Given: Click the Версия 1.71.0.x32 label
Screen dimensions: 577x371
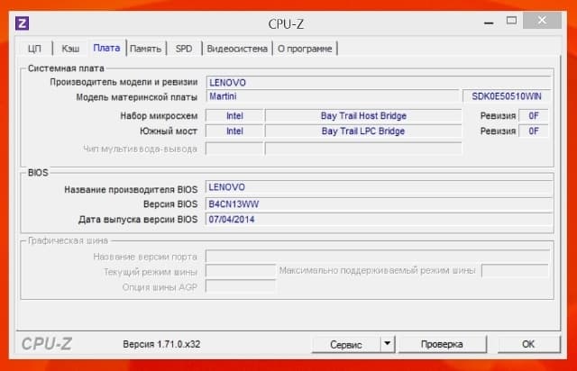Looking at the screenshot, I should coord(161,344).
